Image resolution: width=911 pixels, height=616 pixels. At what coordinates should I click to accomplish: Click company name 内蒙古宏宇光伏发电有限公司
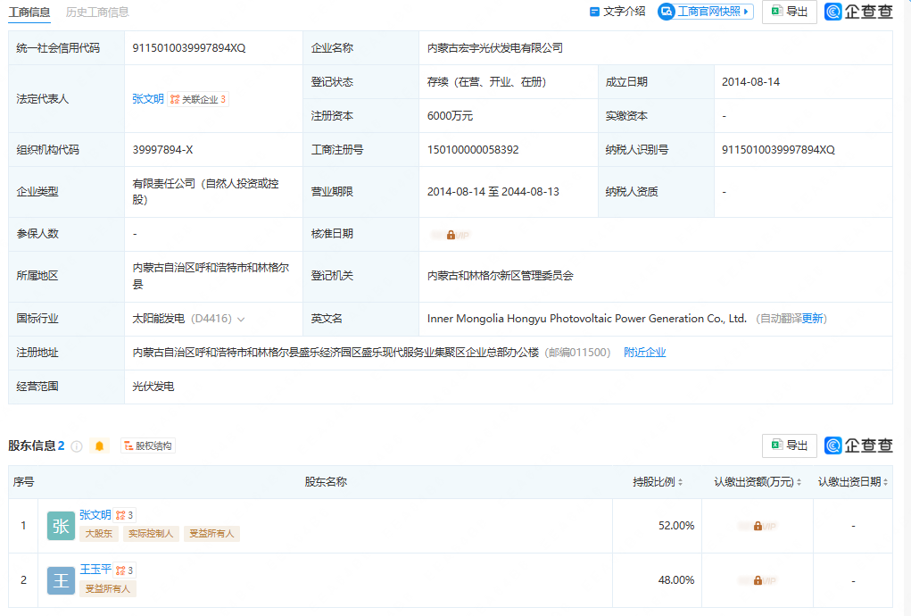pos(495,48)
